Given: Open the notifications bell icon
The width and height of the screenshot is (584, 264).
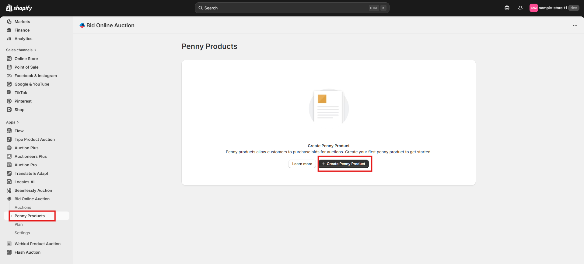Looking at the screenshot, I should coord(520,8).
